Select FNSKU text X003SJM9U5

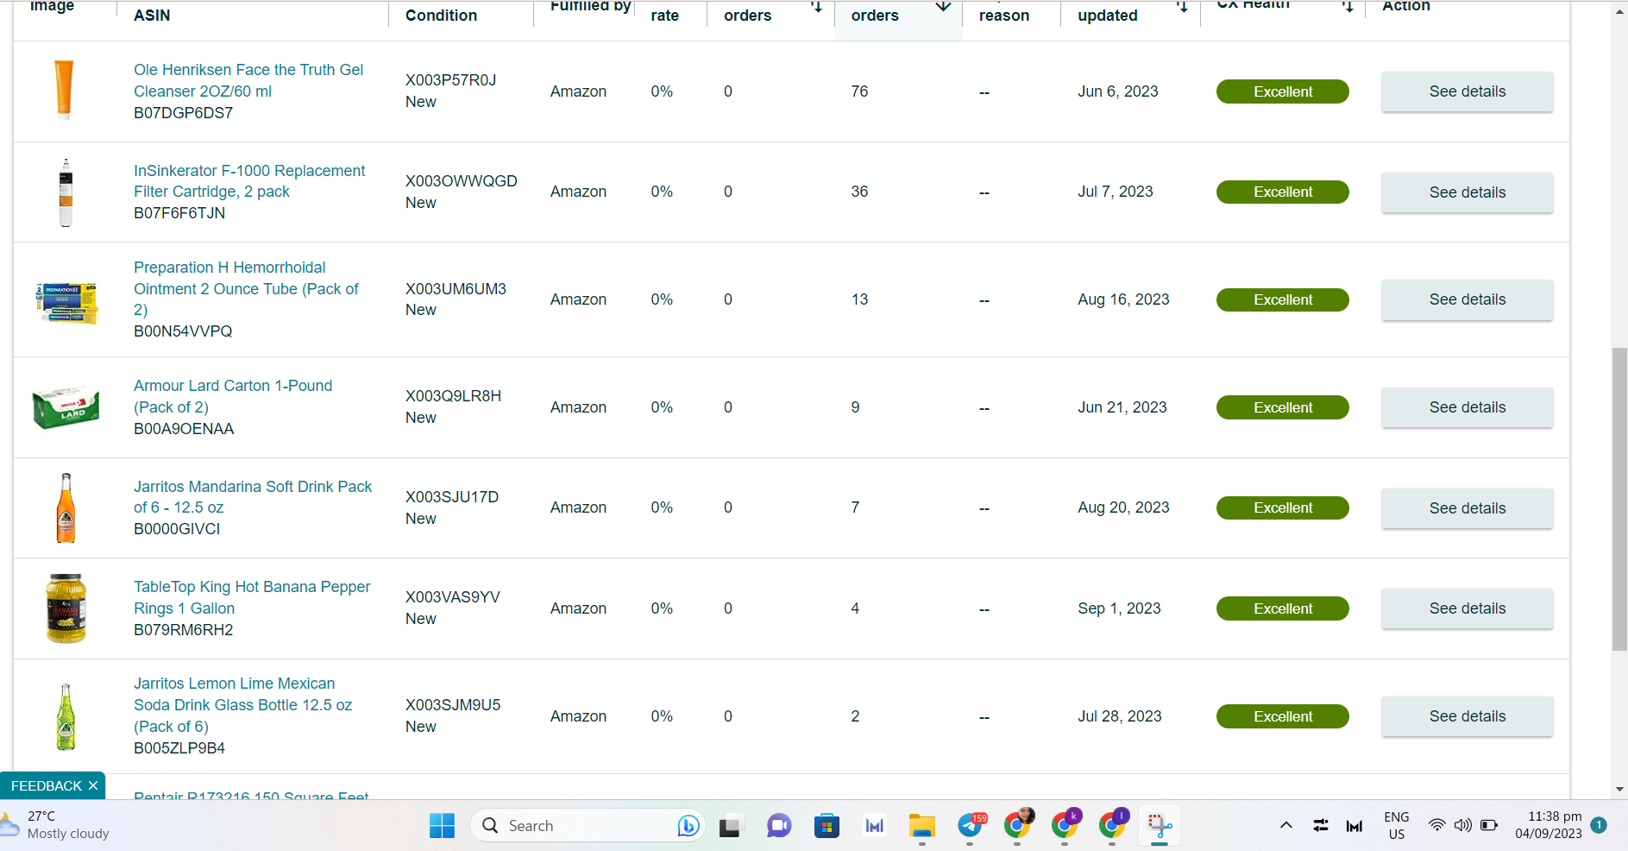(453, 705)
